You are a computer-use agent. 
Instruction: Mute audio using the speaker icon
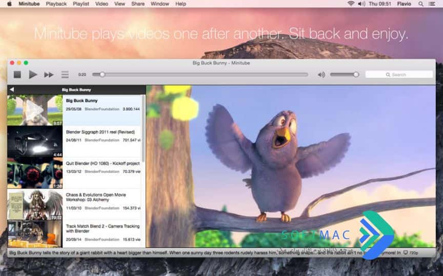[x=321, y=75]
